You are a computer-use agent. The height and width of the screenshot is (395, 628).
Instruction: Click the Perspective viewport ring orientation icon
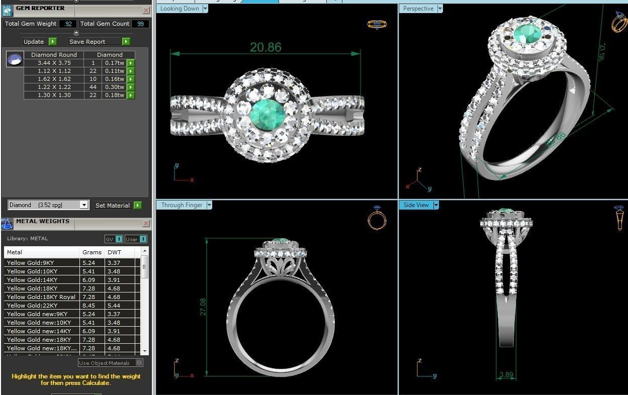pyautogui.click(x=619, y=22)
